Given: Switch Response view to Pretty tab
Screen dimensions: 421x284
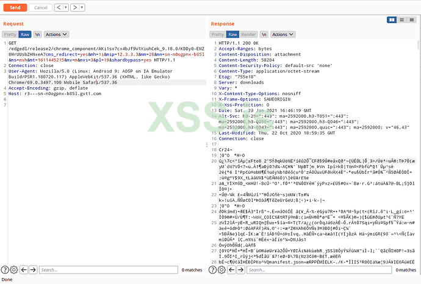Looking at the screenshot, I should (x=217, y=34).
